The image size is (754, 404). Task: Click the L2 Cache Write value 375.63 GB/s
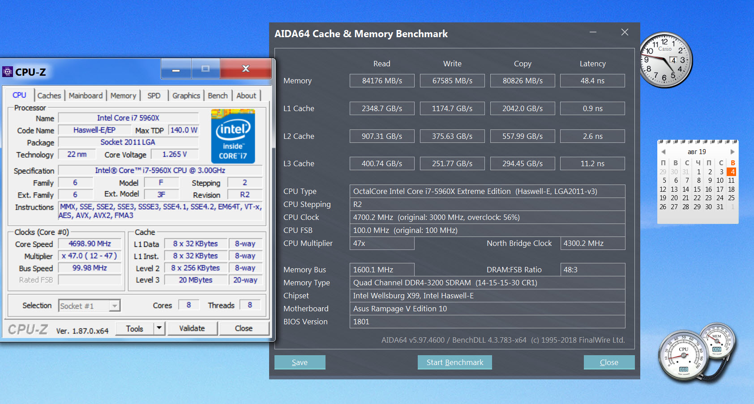click(452, 136)
